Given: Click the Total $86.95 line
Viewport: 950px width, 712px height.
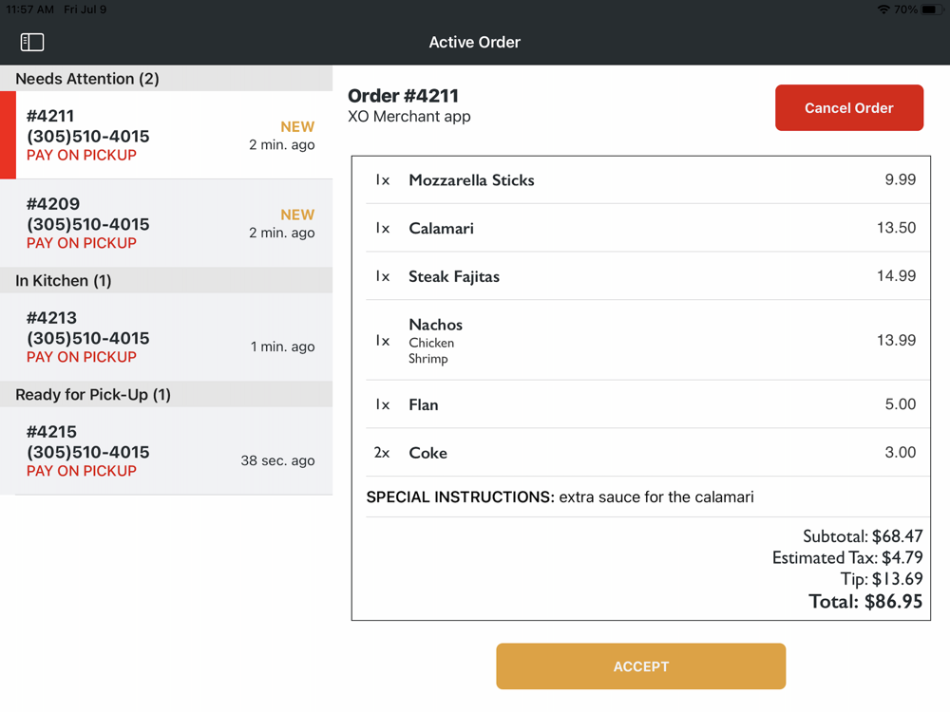Looking at the screenshot, I should pos(865,601).
